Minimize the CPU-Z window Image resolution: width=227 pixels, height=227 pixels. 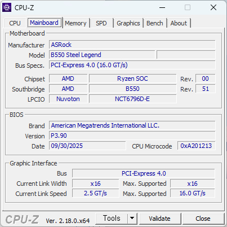pyautogui.click(x=162, y=7)
